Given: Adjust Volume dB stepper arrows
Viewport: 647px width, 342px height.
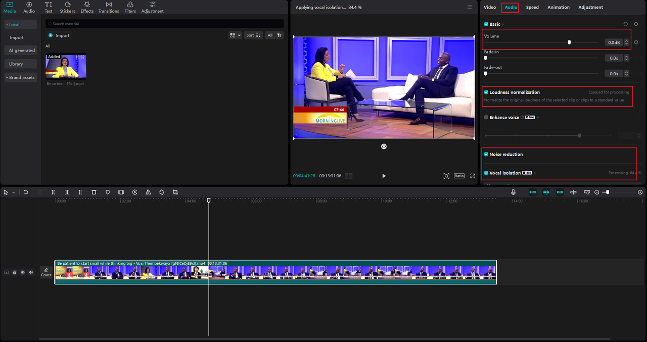Looking at the screenshot, I should 627,42.
